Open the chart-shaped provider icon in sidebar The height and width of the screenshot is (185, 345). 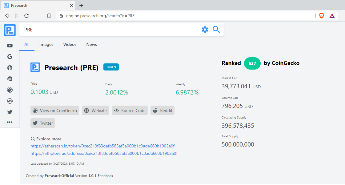point(10,79)
